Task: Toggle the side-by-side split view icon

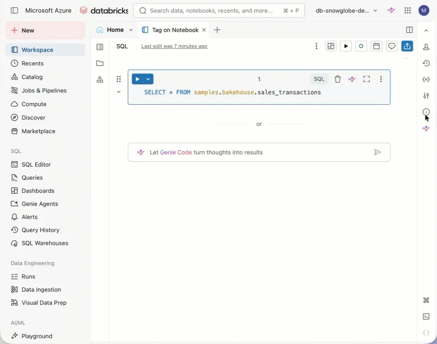Action: pos(409,30)
